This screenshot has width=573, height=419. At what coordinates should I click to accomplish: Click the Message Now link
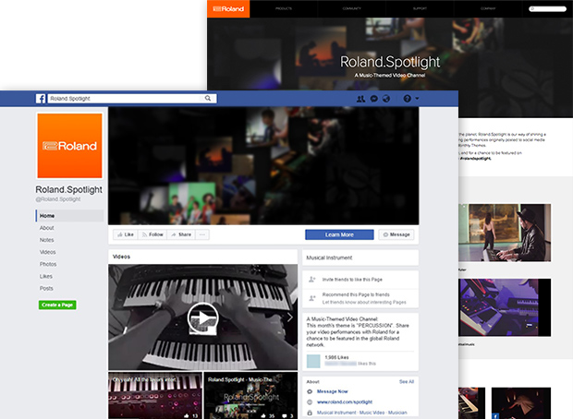pos(332,391)
